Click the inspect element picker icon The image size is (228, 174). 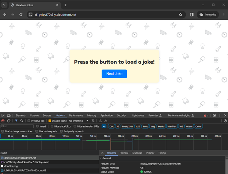point(3,115)
